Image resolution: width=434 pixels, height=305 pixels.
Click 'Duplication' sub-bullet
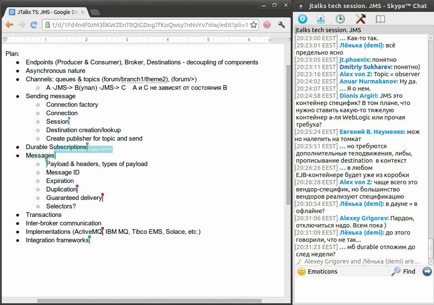pos(61,189)
